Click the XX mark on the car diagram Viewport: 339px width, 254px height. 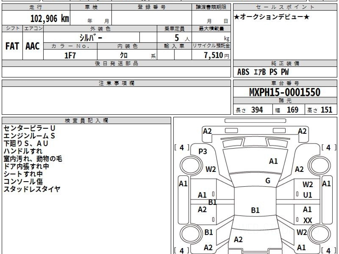[308, 221]
